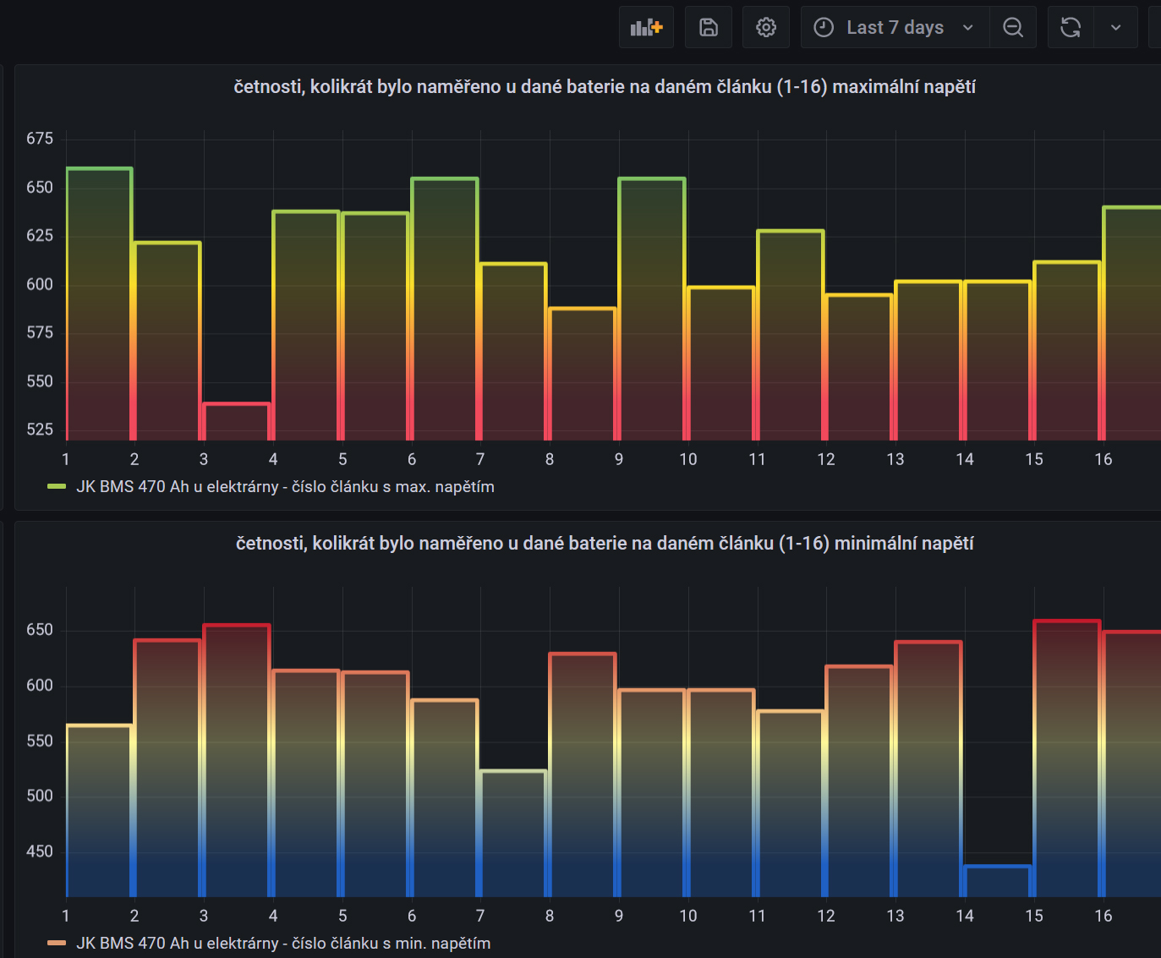
Task: Click the orange min voltage legend color swatch
Action: (57, 944)
